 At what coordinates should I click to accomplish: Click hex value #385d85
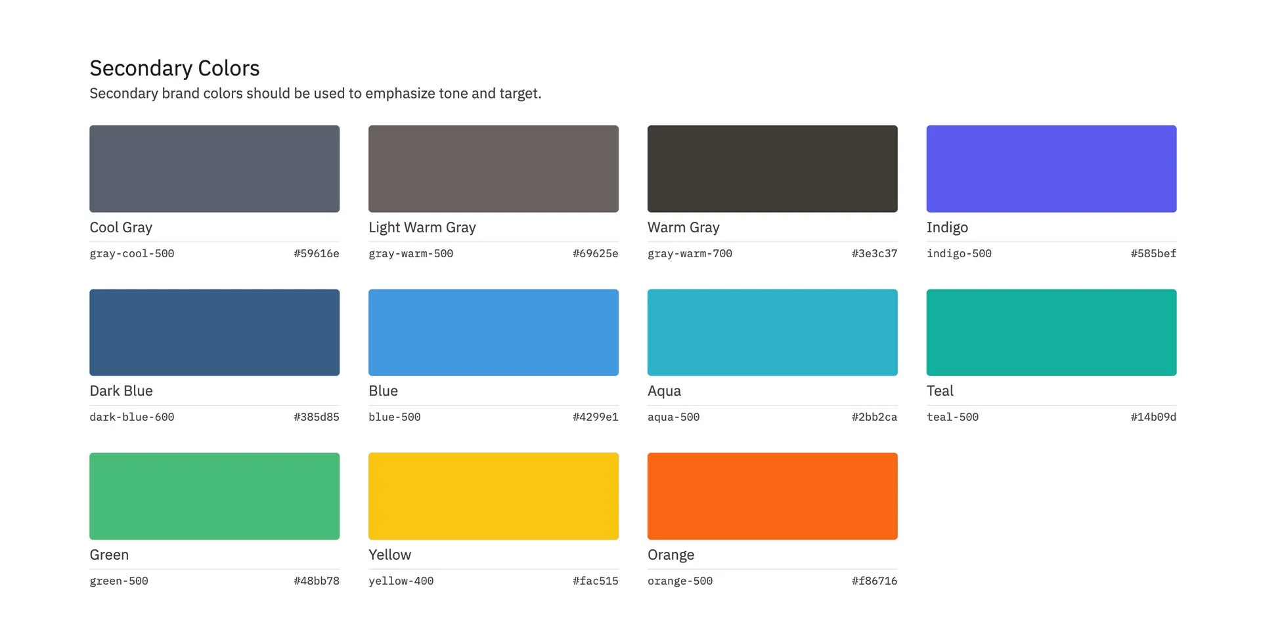[317, 417]
